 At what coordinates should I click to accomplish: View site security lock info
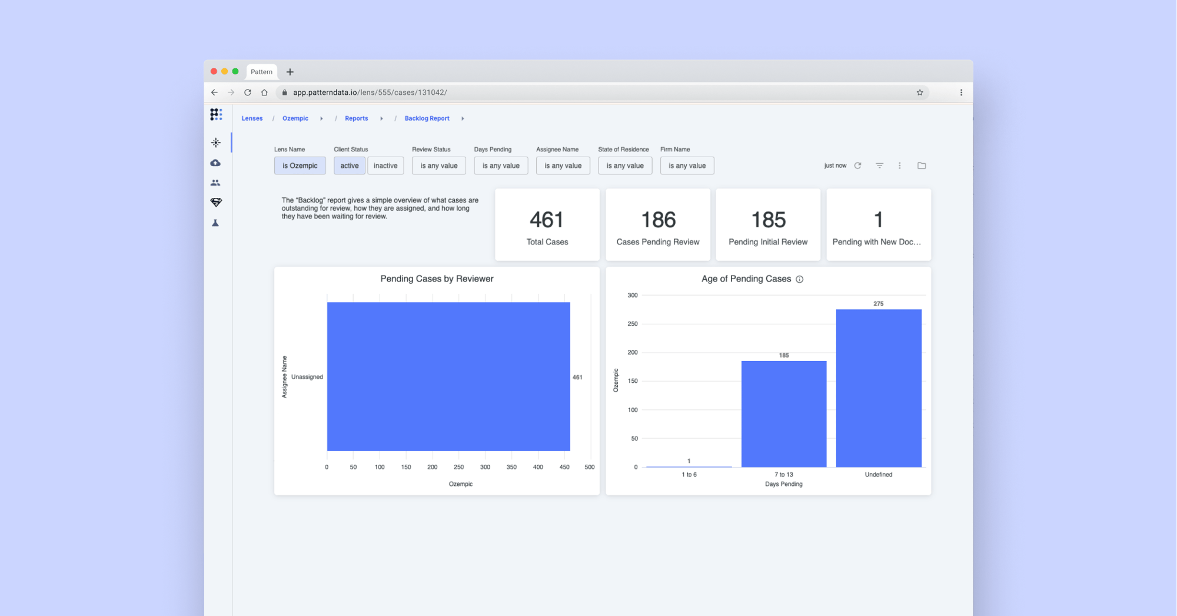(285, 92)
